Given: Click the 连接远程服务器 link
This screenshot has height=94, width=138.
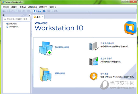Looking at the screenshot, I should [x=107, y=43].
